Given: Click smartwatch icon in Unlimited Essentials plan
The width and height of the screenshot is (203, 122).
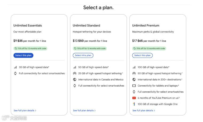Looking at the screenshot, I should click(15, 73).
